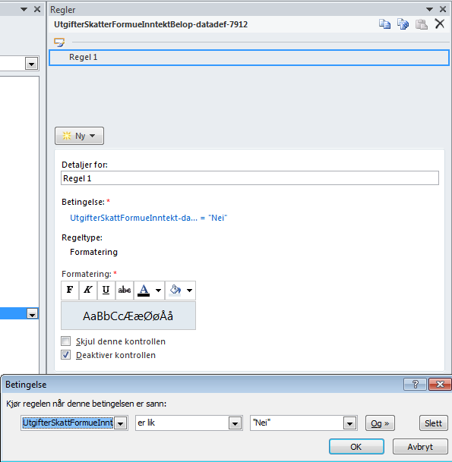Toggle bold formatting F button

70,291
